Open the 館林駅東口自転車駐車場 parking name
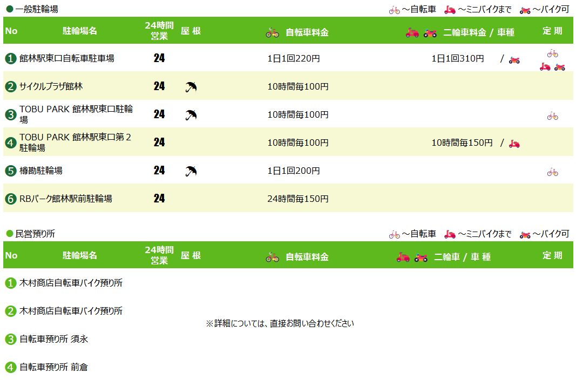The width and height of the screenshot is (576, 380). pyautogui.click(x=67, y=58)
